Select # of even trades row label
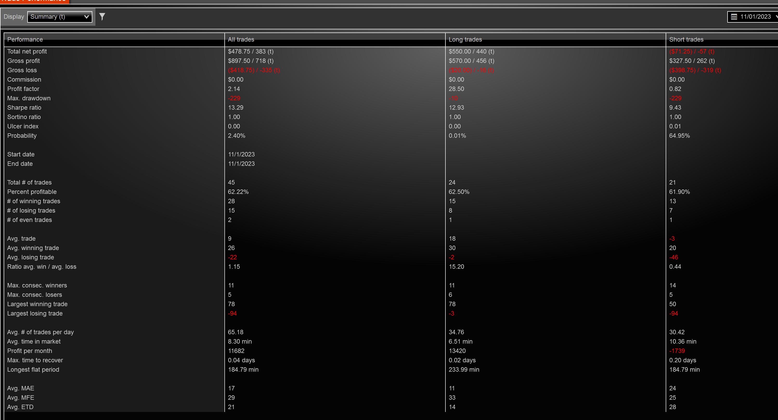The image size is (778, 420). pos(29,220)
